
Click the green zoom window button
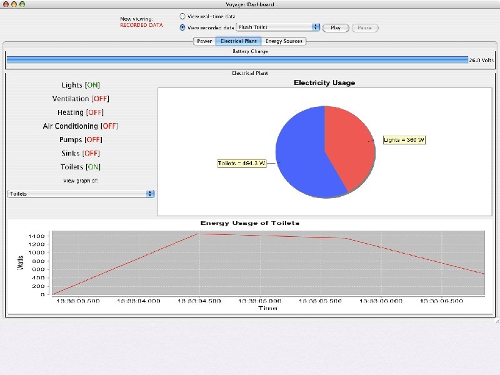tap(22, 4)
